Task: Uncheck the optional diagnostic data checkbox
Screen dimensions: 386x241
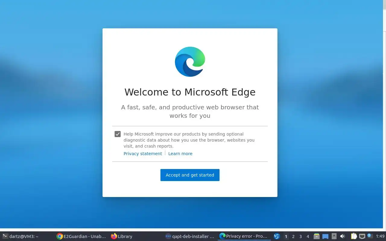Action: [118, 134]
